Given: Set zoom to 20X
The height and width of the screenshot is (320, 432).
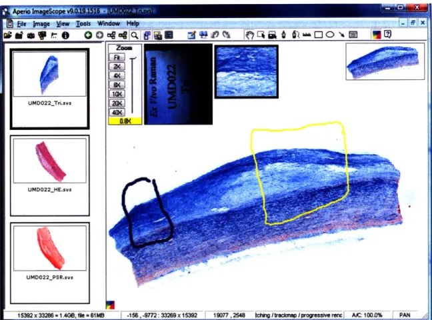Looking at the screenshot, I should (117, 103).
